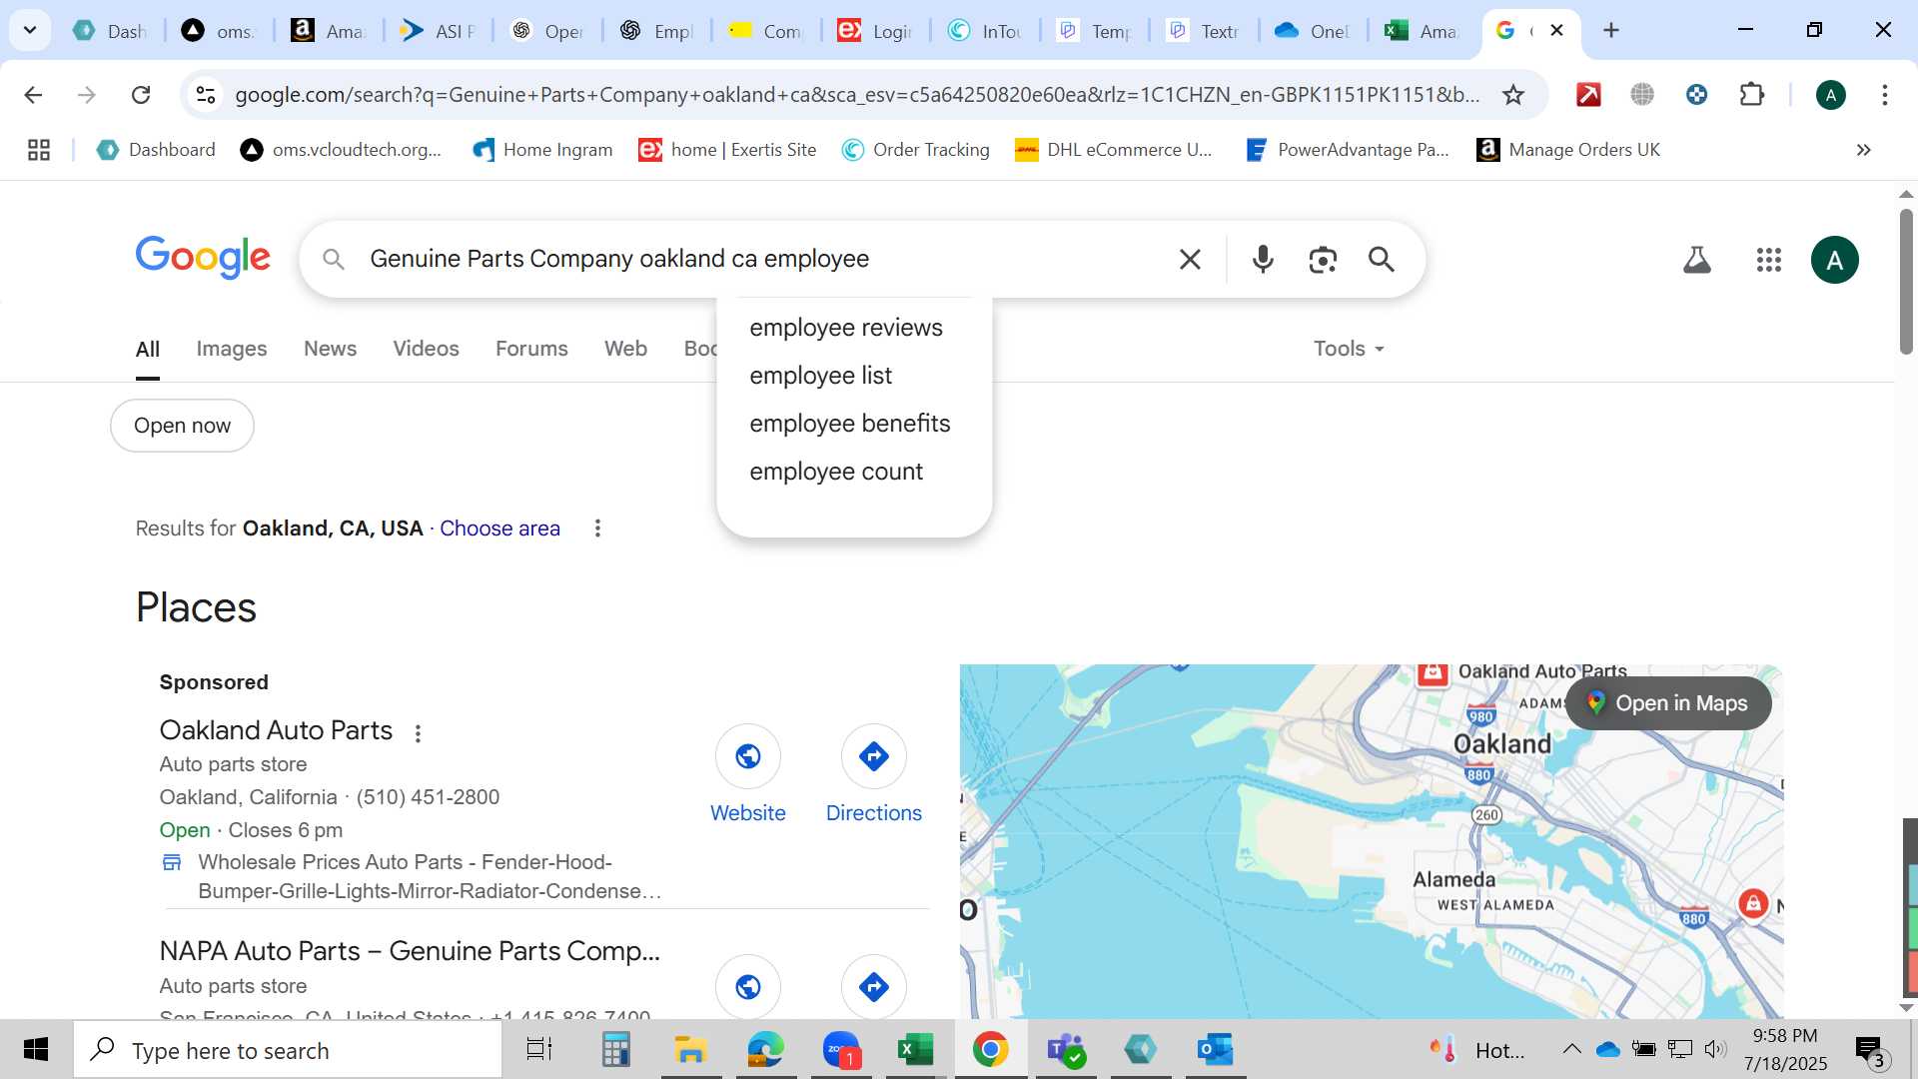Image resolution: width=1918 pixels, height=1079 pixels.
Task: Click Choose area link
Action: [x=499, y=529]
